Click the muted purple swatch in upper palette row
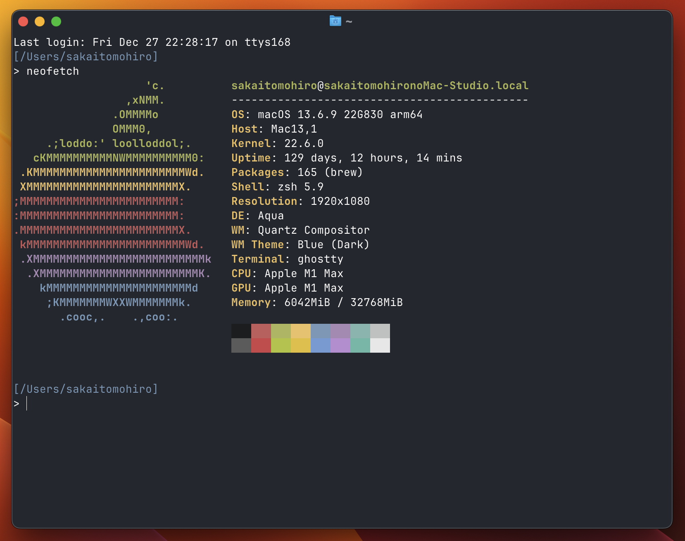Image resolution: width=685 pixels, height=541 pixels. (340, 331)
